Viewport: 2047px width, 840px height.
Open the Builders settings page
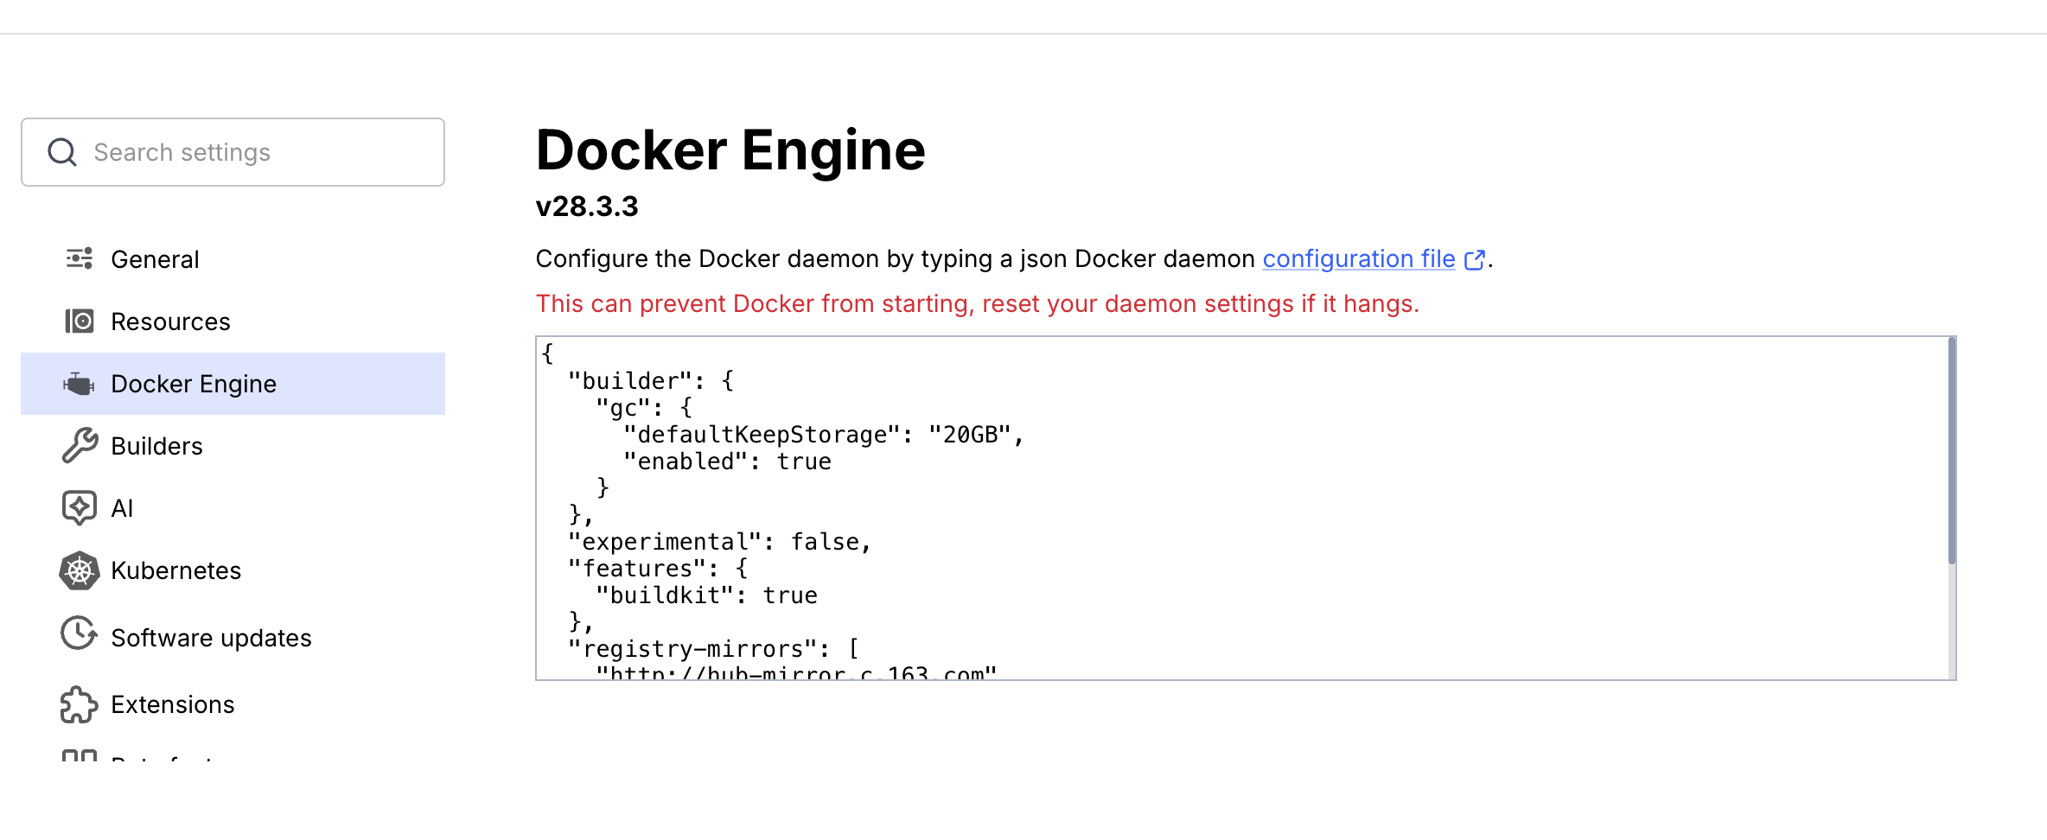pos(156,446)
